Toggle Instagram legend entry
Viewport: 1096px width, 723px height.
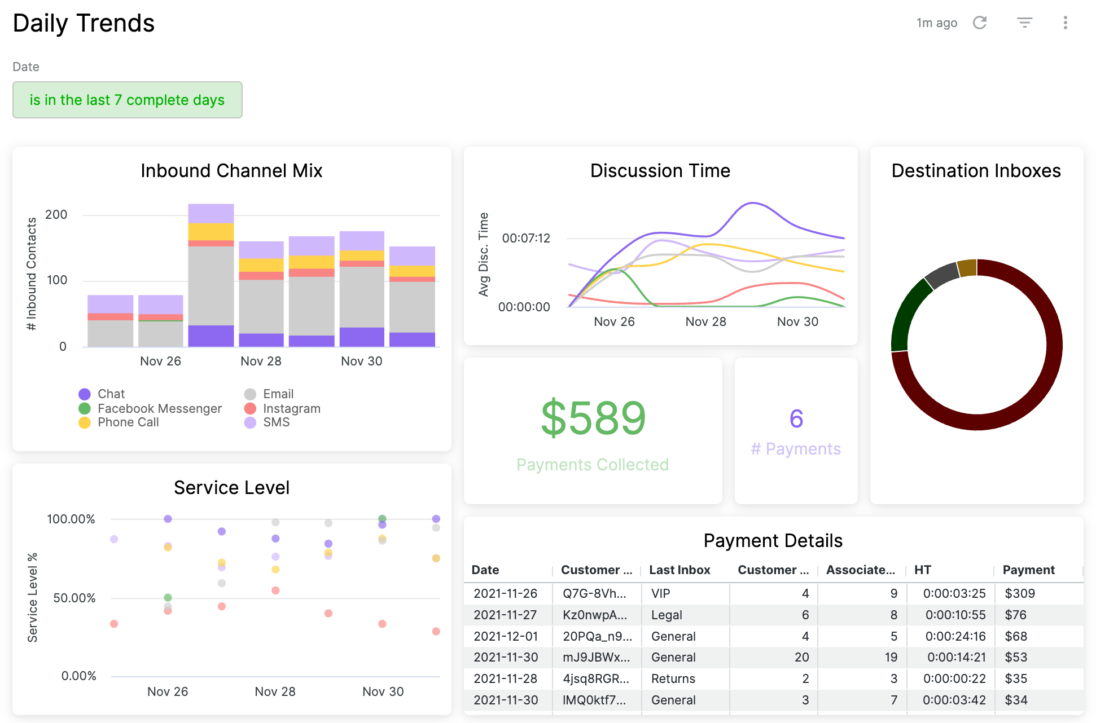(283, 408)
